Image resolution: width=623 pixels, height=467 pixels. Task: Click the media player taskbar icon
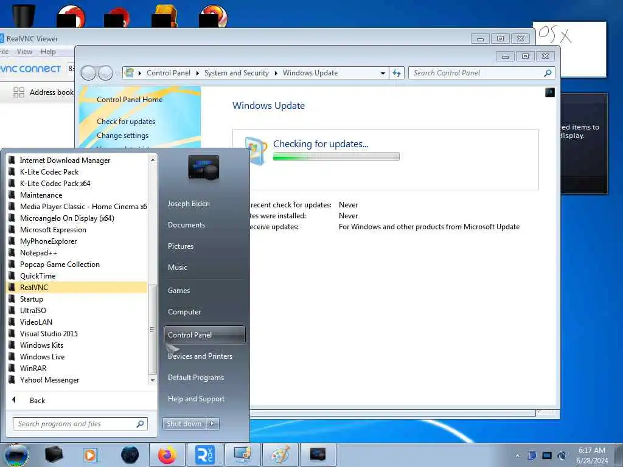point(91,455)
